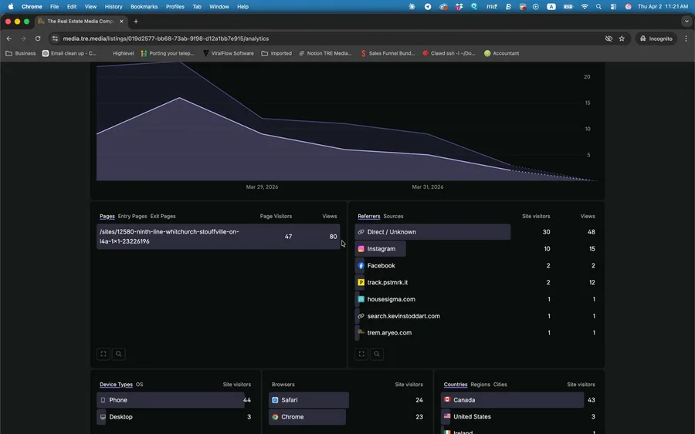The height and width of the screenshot is (434, 695).
Task: Open the Profiles menu
Action: click(175, 7)
